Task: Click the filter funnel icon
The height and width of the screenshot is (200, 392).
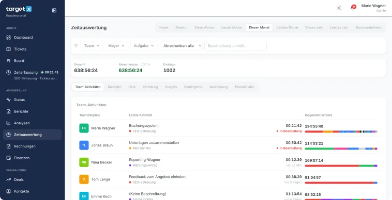Action: (76, 46)
